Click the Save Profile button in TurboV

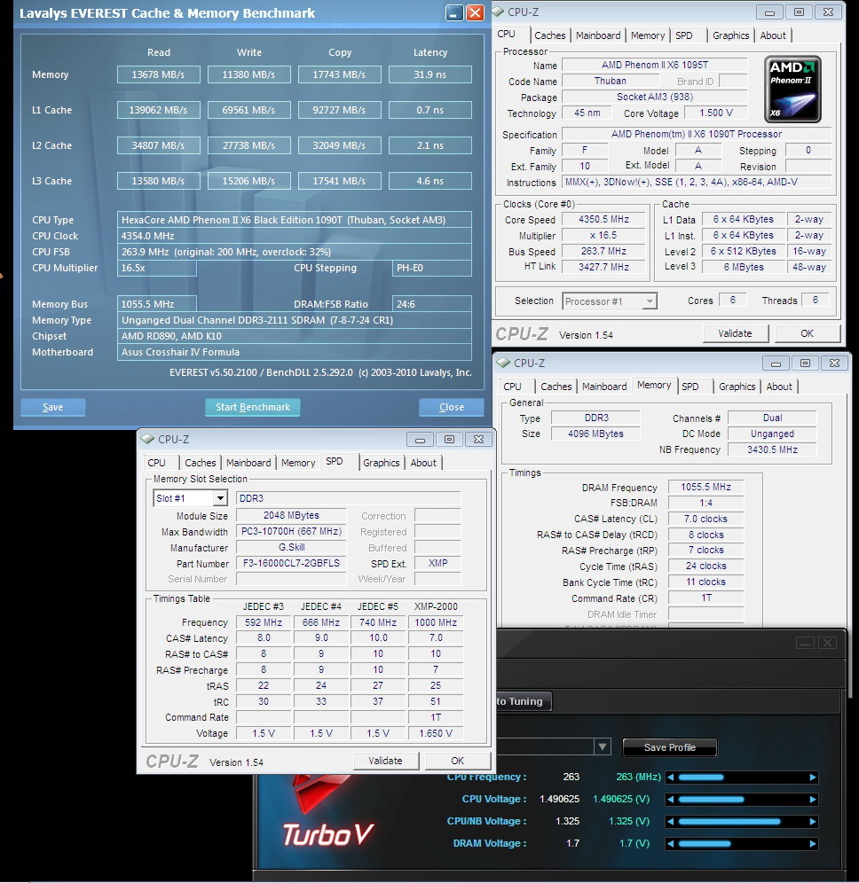coord(670,747)
